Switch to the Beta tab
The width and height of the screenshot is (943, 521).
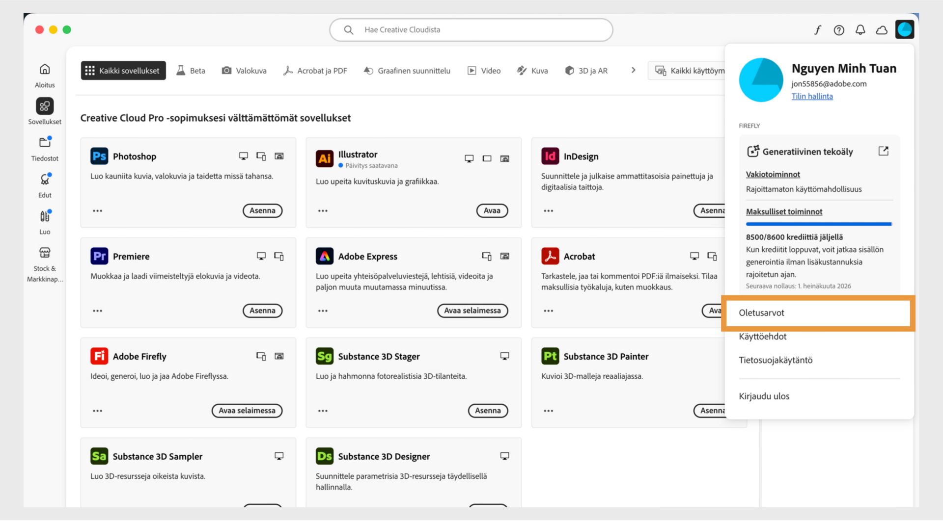(x=191, y=71)
